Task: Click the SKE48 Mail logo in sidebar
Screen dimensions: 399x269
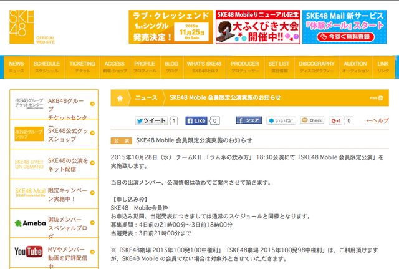Action: click(30, 192)
